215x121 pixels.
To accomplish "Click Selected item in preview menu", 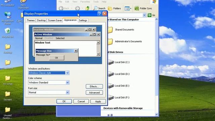I will [x=60, y=38].
